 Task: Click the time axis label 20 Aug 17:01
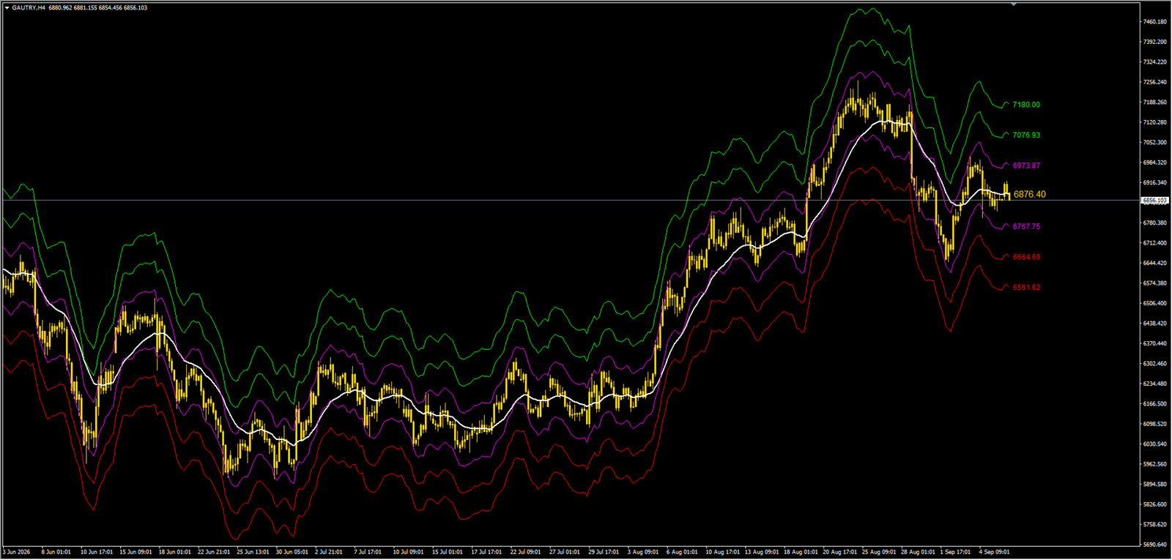839,552
